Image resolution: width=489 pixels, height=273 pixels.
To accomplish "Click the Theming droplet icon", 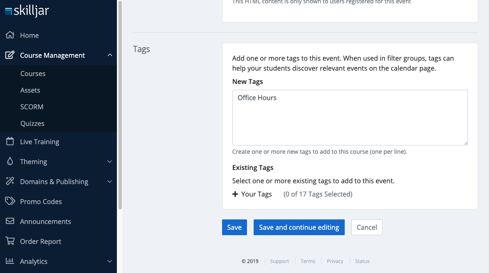I will coord(10,162).
